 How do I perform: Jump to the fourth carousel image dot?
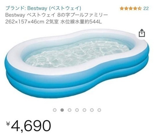(77, 110)
